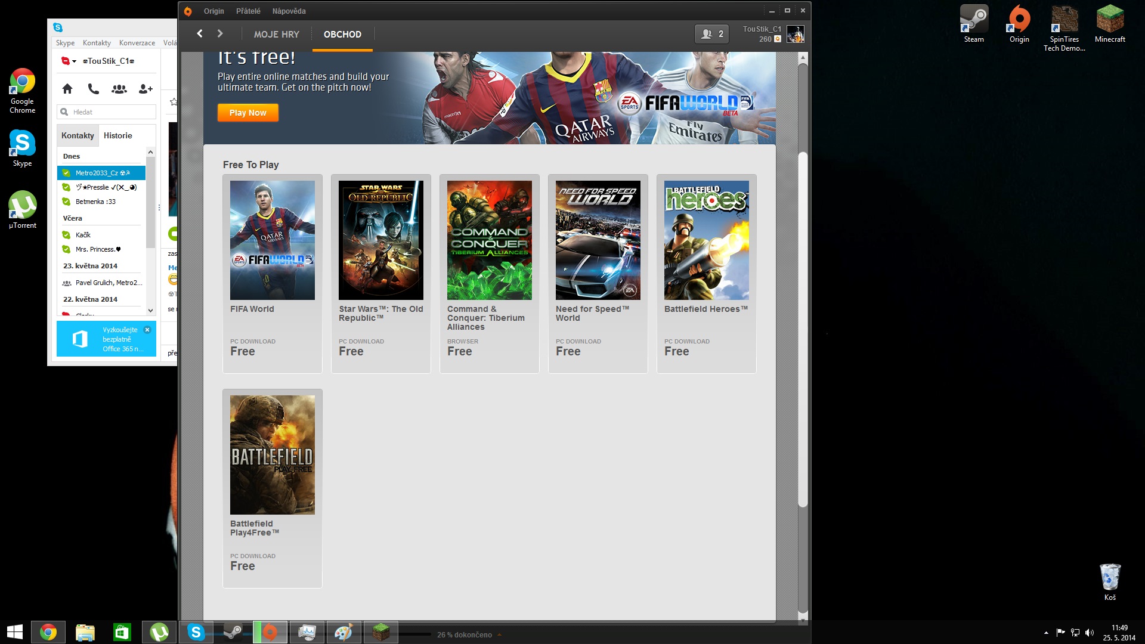Open Steam from the taskbar

[x=233, y=632]
